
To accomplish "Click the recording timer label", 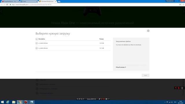I will click(91, 99).
